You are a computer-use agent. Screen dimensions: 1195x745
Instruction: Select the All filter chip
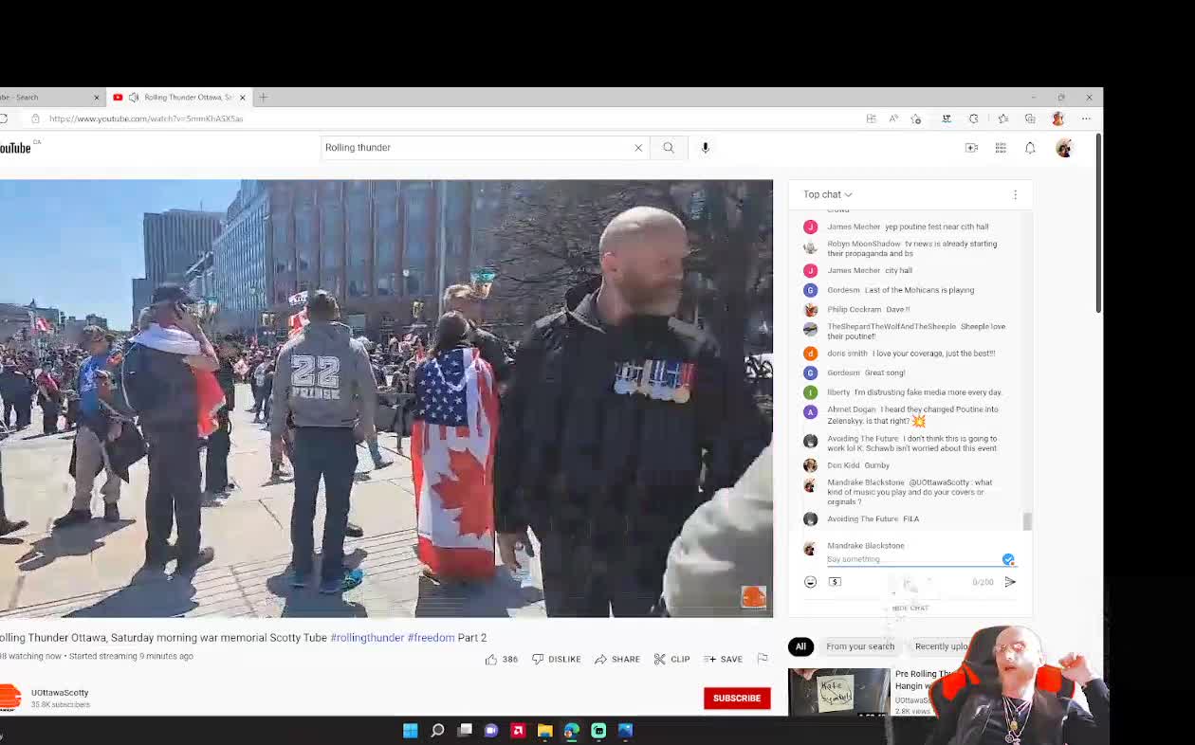click(x=800, y=646)
